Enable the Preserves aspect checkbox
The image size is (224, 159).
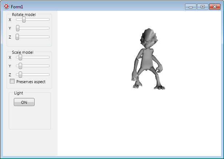coord(12,81)
